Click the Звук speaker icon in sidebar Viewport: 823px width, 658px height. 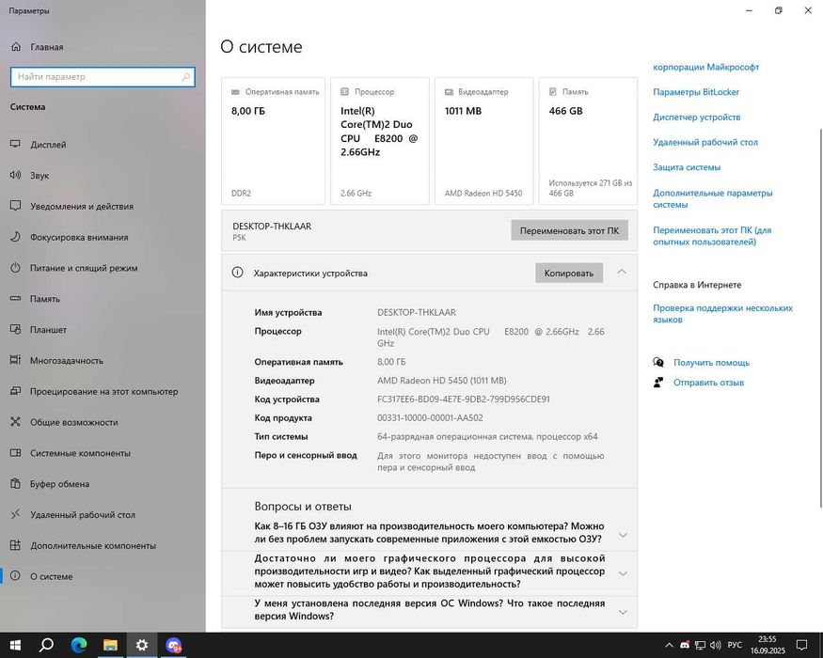15,175
